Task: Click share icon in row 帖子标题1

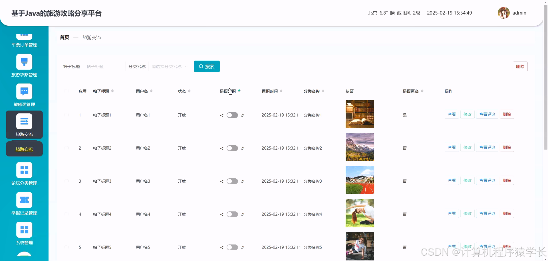Action: click(x=222, y=115)
